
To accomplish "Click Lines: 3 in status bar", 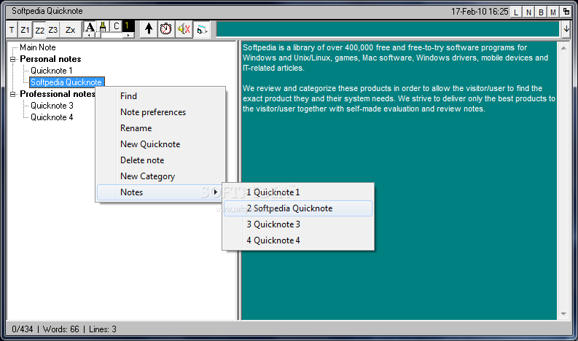I will (x=103, y=329).
